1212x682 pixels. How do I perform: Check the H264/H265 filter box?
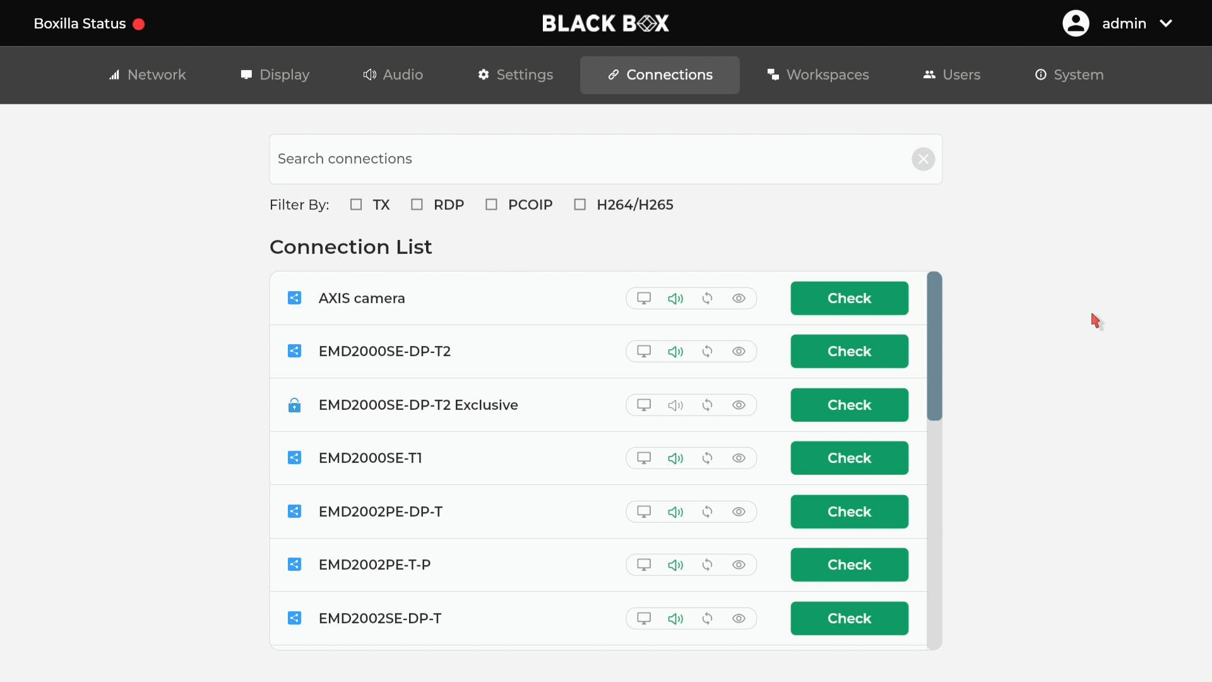[579, 205]
